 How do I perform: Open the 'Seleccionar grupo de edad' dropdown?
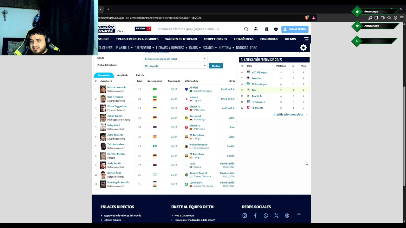coord(175,59)
